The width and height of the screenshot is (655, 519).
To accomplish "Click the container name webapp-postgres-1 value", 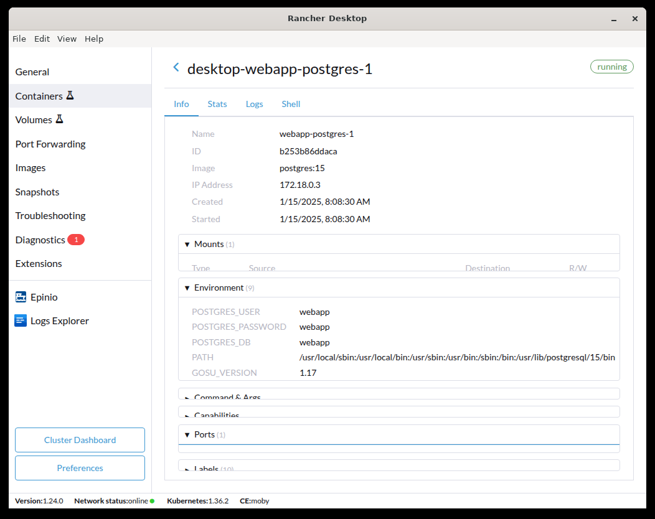I will coord(317,134).
